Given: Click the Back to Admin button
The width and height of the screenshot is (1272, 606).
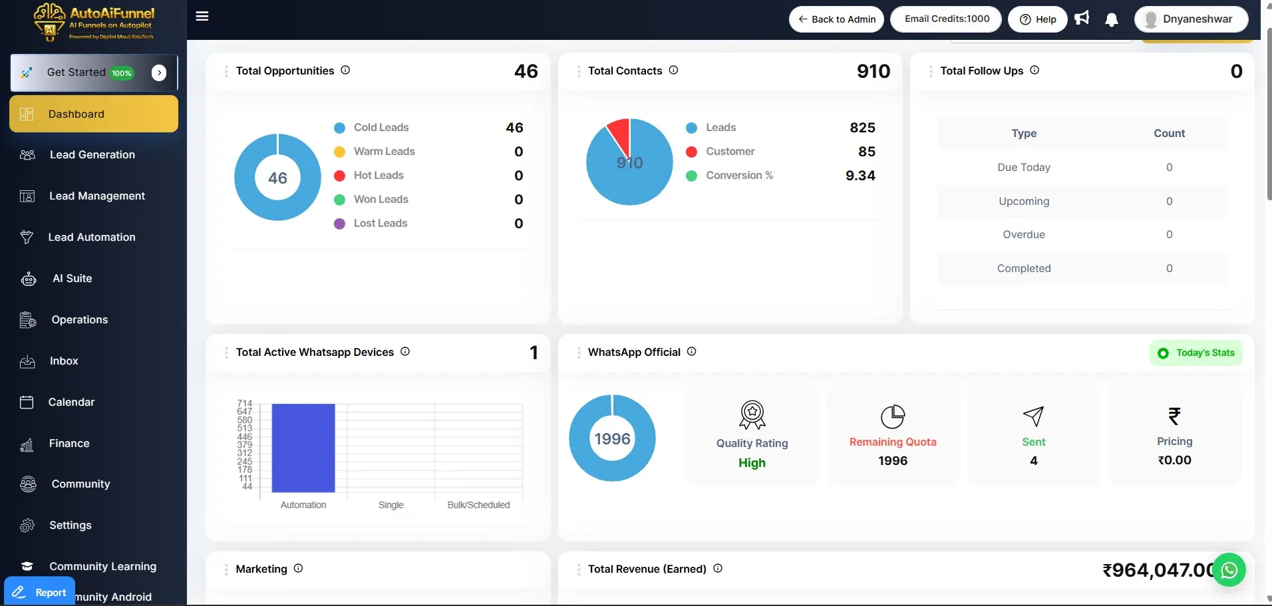Looking at the screenshot, I should 836,19.
